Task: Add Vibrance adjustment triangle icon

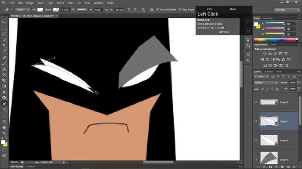Action: [x=286, y=54]
